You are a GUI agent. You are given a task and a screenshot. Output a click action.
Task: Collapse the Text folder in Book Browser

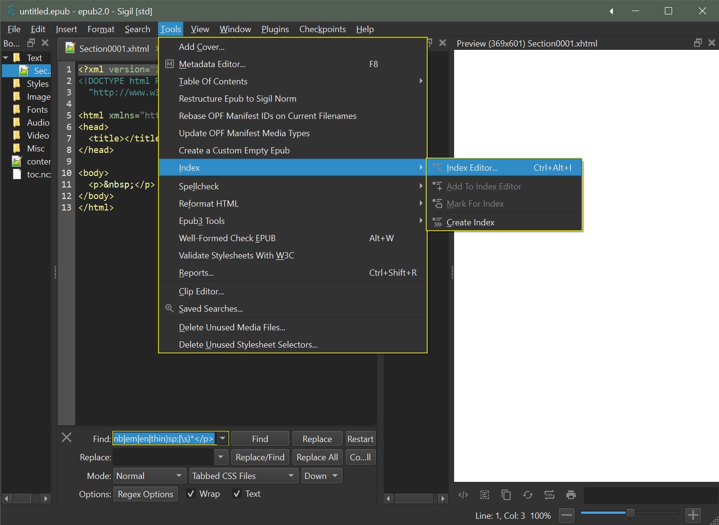click(6, 58)
